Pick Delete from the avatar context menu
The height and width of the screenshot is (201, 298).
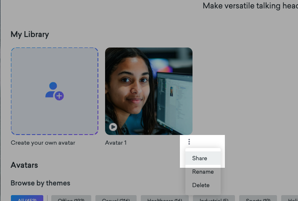(200, 185)
